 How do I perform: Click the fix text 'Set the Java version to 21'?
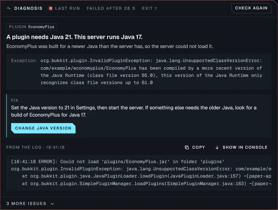pos(134,111)
